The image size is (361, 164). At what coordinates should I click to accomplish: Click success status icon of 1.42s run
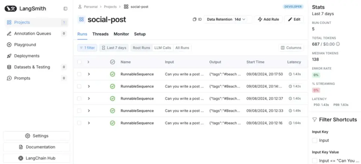click(x=112, y=86)
